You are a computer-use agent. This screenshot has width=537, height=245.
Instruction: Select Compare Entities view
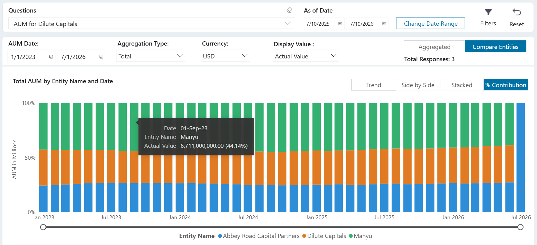pyautogui.click(x=495, y=46)
